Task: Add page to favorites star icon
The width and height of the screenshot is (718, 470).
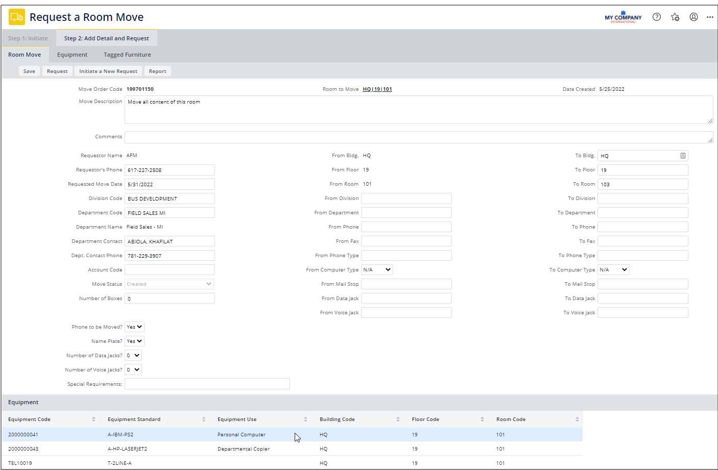Action: (x=675, y=17)
